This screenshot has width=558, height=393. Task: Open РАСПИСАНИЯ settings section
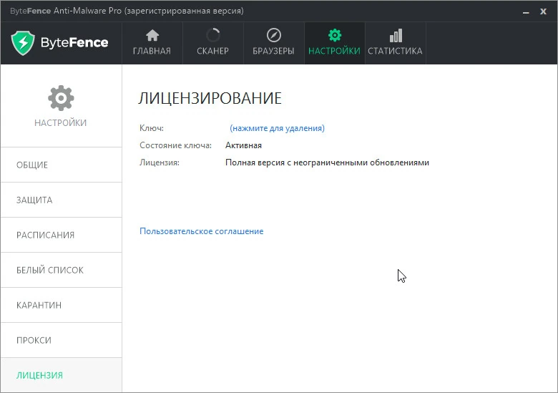tap(62, 235)
